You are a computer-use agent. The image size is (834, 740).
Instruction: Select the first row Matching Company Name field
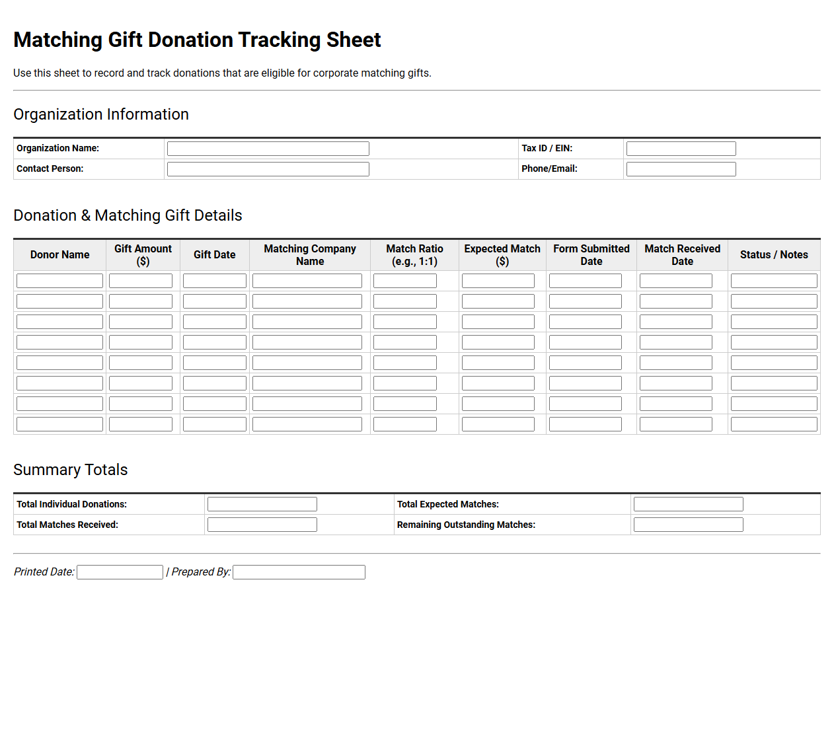[307, 281]
